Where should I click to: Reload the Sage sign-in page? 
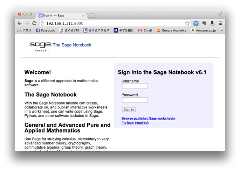pyautogui.click(x=34, y=23)
